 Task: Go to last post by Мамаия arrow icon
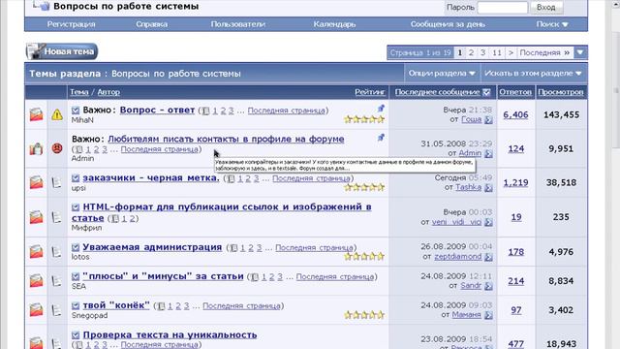tap(488, 315)
